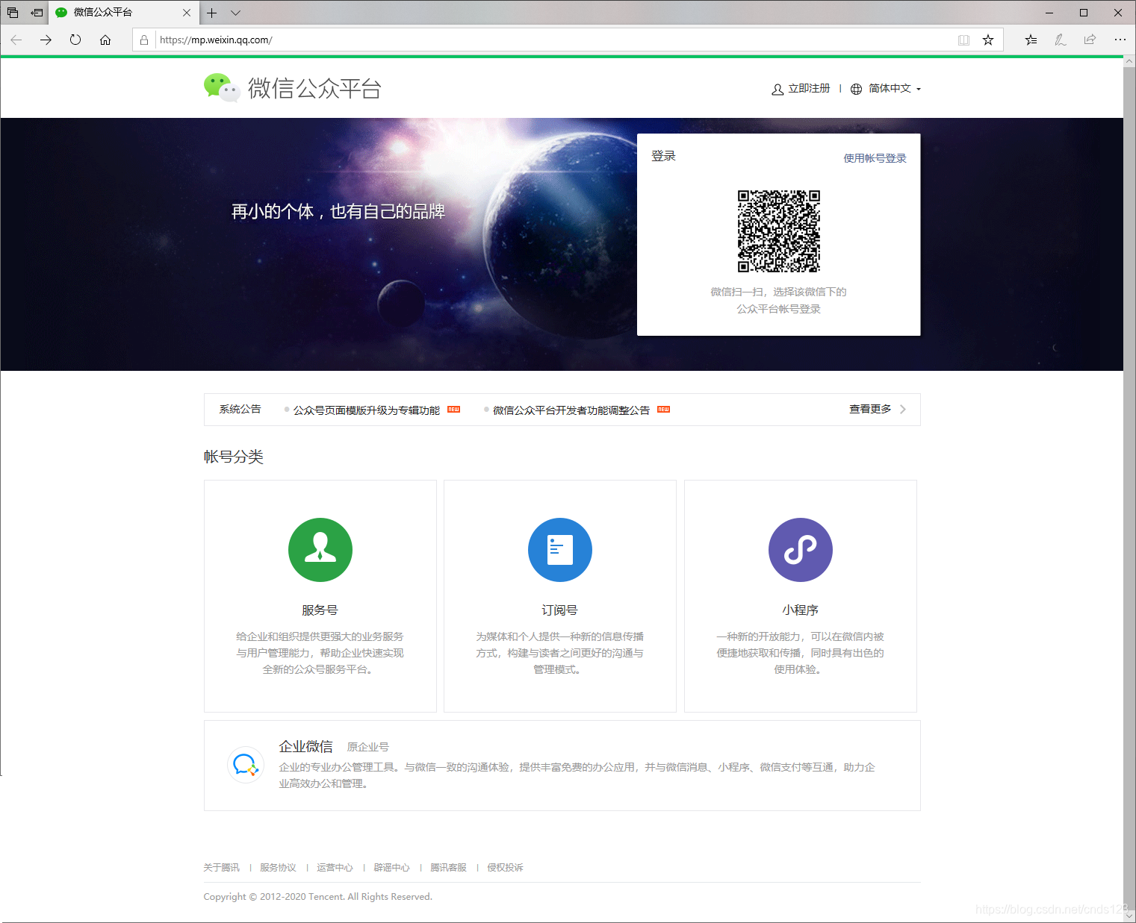This screenshot has width=1136, height=923.
Task: Open 腾讯客服 footer link
Action: pyautogui.click(x=448, y=868)
